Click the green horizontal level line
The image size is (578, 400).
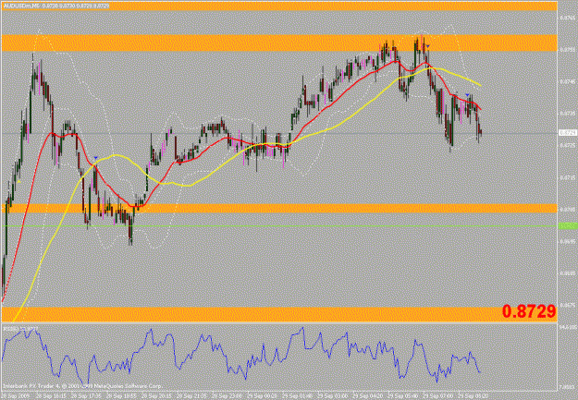tap(278, 225)
